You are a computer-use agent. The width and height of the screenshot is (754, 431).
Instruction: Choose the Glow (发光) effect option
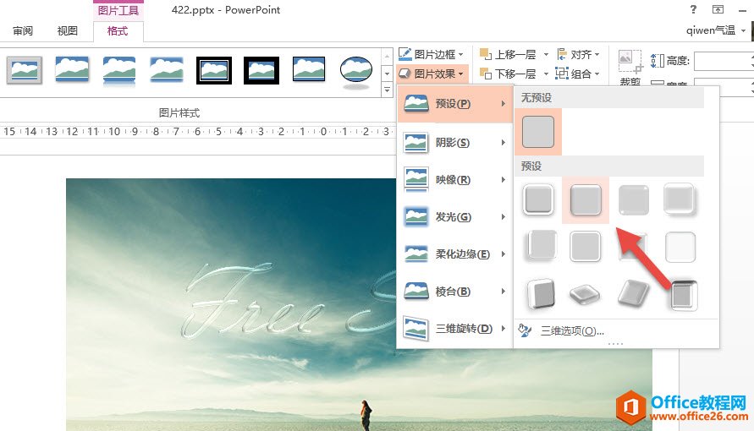coord(454,217)
